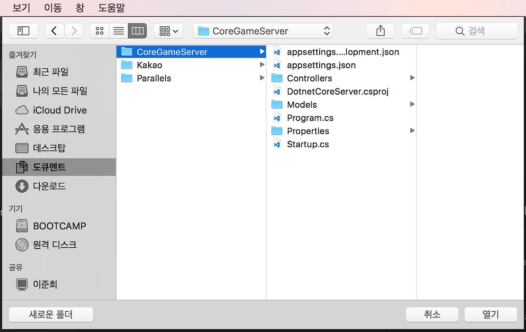This screenshot has width=526, height=332.
Task: Click the Edit Tags toolbar button
Action: pos(415,31)
